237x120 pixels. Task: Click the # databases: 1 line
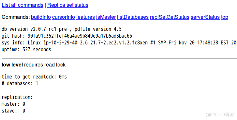[20, 84]
